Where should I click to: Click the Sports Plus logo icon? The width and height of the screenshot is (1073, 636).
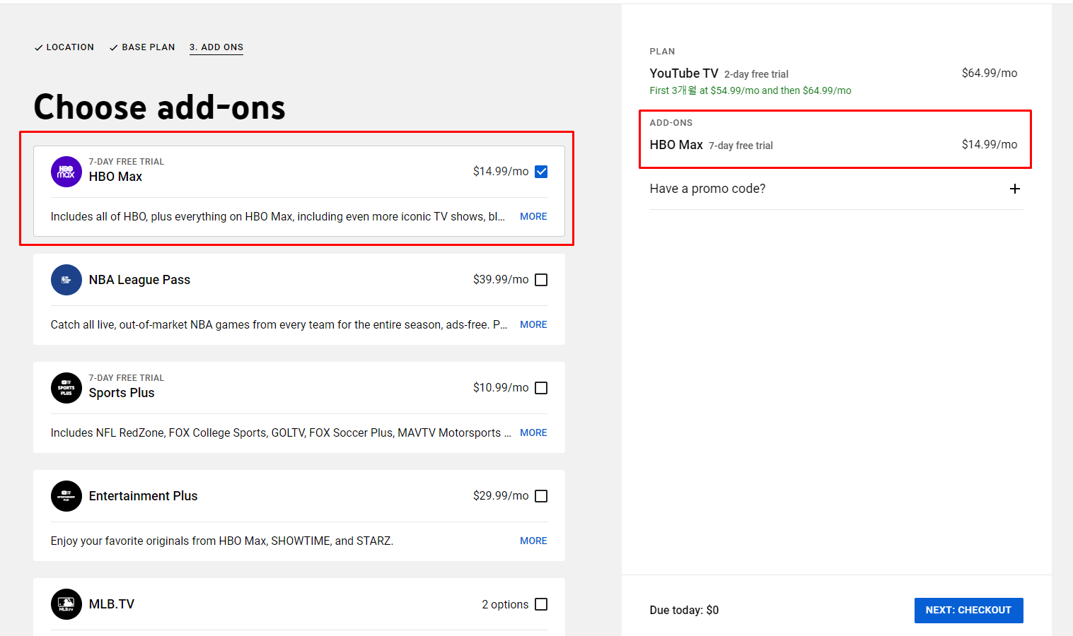[66, 388]
